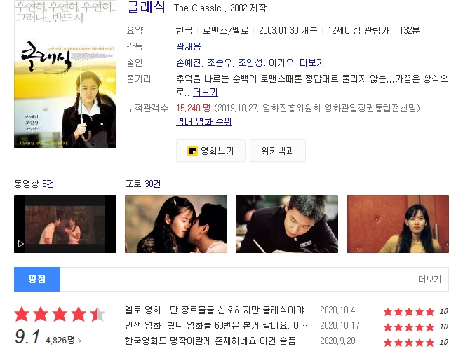The height and width of the screenshot is (356, 463).
Task: Open the kissing couple photo thumbnail
Action: pyautogui.click(x=176, y=224)
